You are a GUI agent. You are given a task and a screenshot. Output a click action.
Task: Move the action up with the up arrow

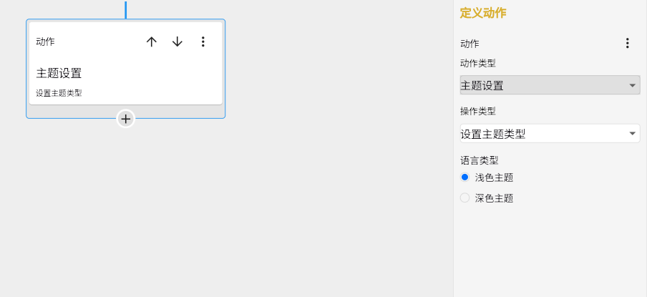pos(152,42)
